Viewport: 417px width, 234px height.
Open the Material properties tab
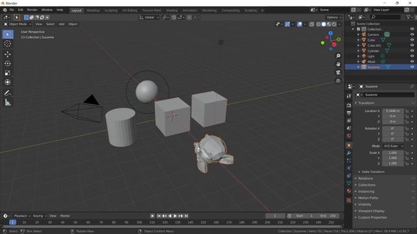pos(349,191)
